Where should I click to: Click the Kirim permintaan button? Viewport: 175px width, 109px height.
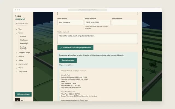coord(23,94)
